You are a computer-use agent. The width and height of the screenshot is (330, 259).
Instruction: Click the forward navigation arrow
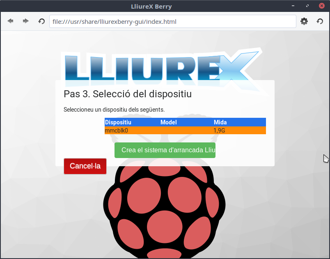[x=25, y=21]
